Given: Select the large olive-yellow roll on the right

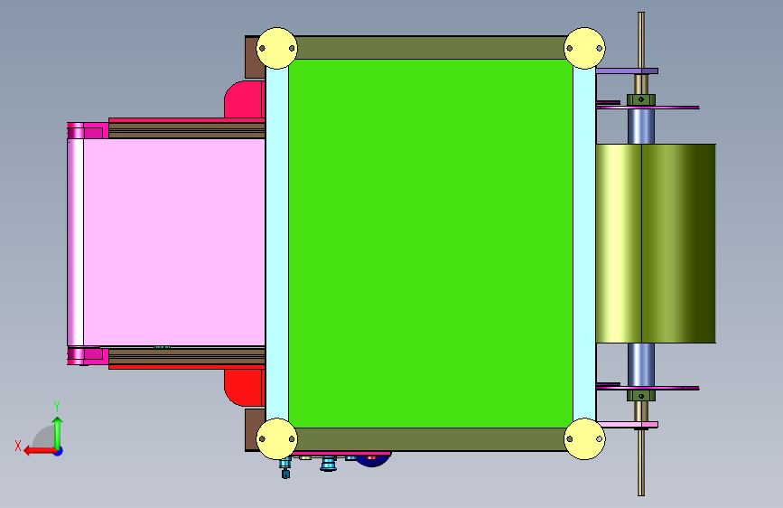Looking at the screenshot, I should coord(656,243).
